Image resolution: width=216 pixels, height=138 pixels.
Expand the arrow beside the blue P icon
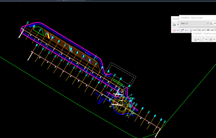(203, 30)
